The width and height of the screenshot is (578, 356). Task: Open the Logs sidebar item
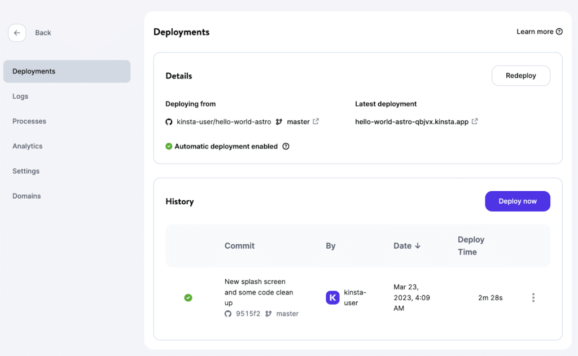tap(20, 96)
